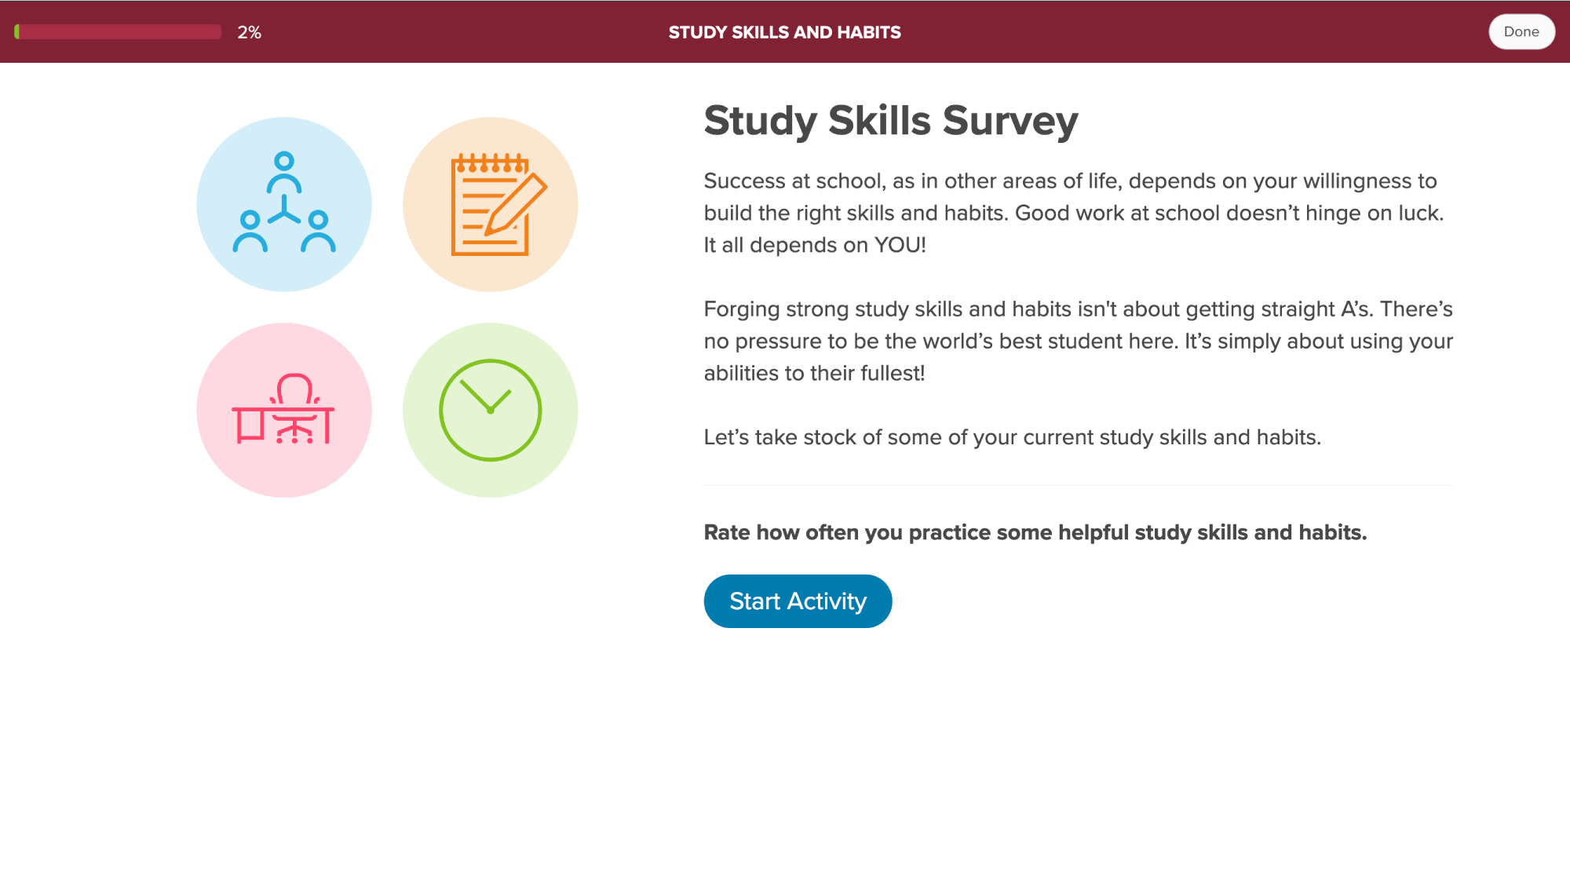Image resolution: width=1570 pixels, height=884 pixels.
Task: Click the word "YOU!" in the first paragraph
Action: tap(900, 245)
